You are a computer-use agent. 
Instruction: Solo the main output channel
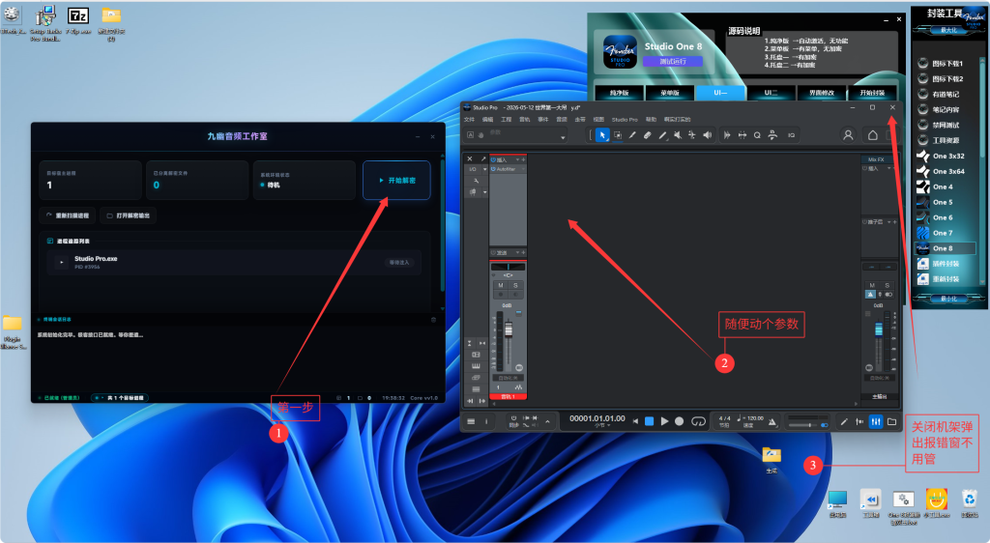(888, 285)
